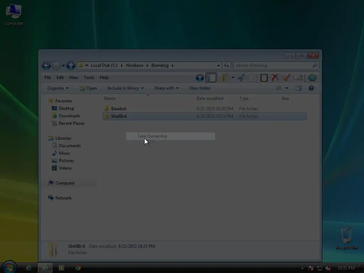
Task: Open Chrome from the taskbar
Action: point(78,268)
